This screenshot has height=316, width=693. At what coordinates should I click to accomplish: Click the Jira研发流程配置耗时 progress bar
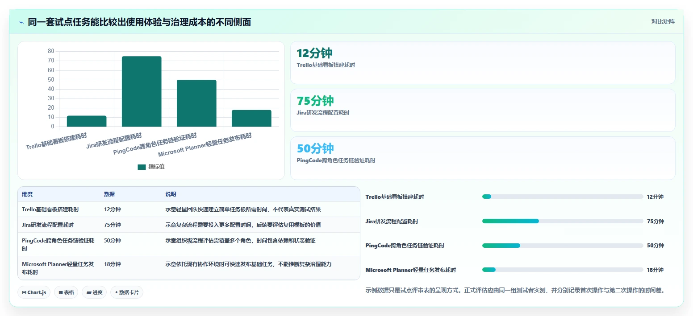tap(563, 221)
